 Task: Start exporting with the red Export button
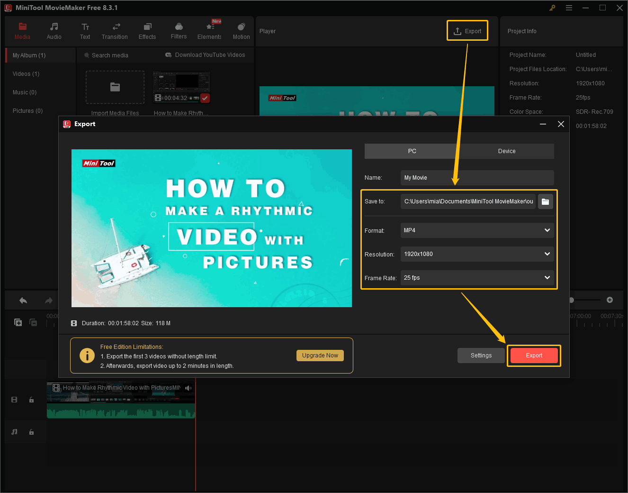click(x=534, y=355)
